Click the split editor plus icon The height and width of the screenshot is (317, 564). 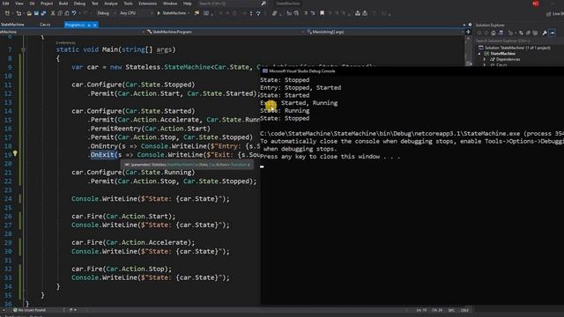(x=468, y=32)
